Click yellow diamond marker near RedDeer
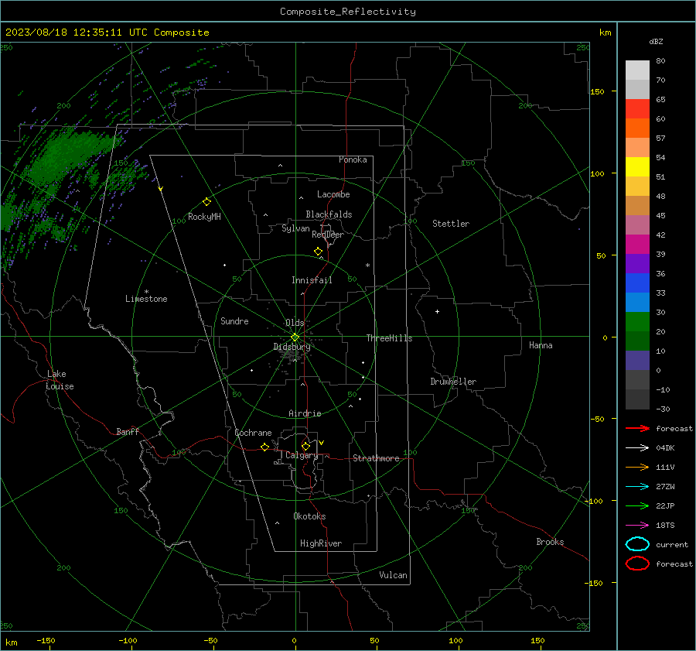Screen dimensions: 696x651 pyautogui.click(x=318, y=252)
